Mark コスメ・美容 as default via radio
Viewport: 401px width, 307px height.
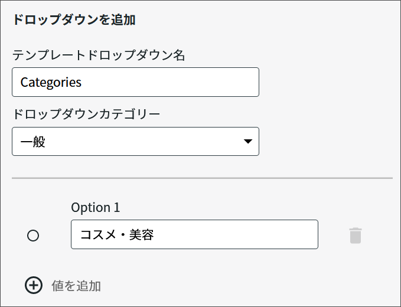click(x=33, y=236)
